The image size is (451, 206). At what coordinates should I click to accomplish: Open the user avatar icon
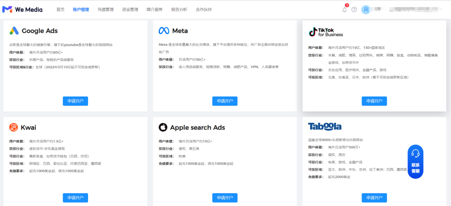click(366, 10)
